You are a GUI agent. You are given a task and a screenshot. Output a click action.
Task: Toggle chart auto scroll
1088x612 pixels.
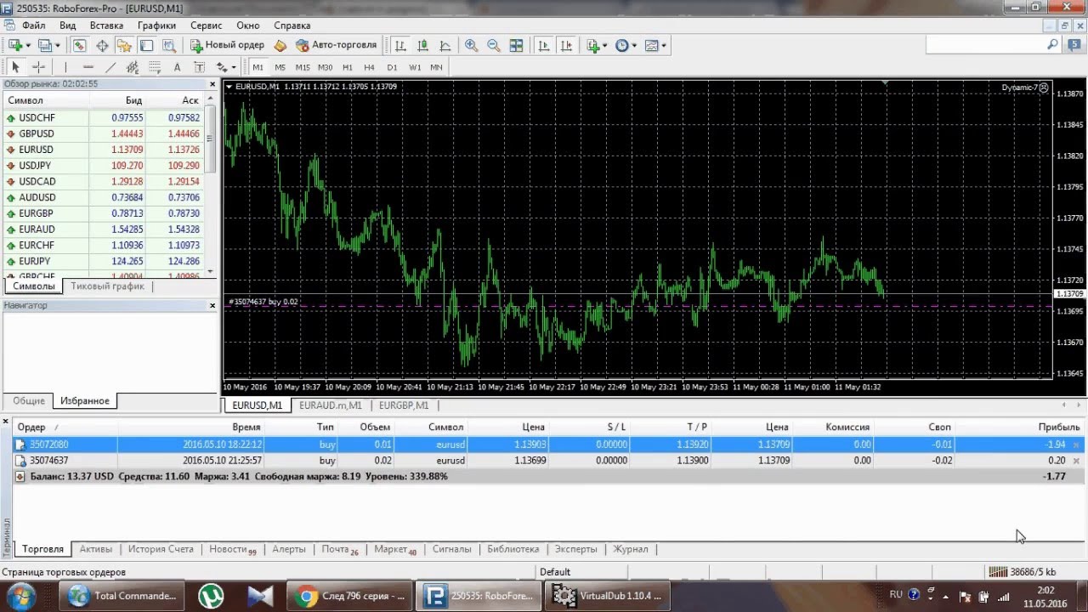coord(545,45)
